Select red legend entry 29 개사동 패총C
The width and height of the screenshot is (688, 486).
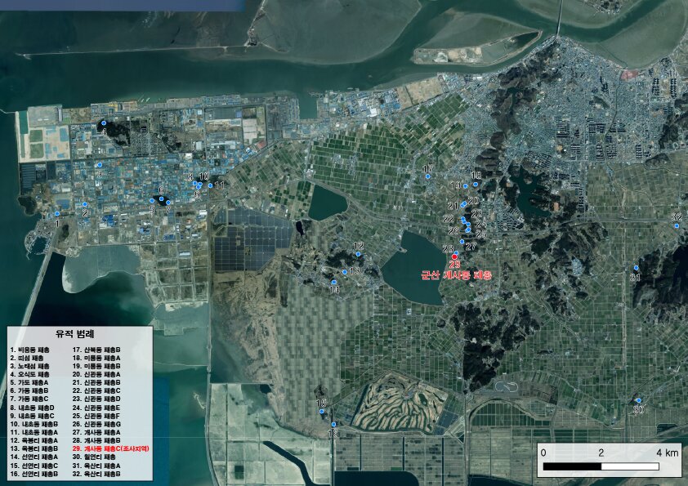pos(111,448)
